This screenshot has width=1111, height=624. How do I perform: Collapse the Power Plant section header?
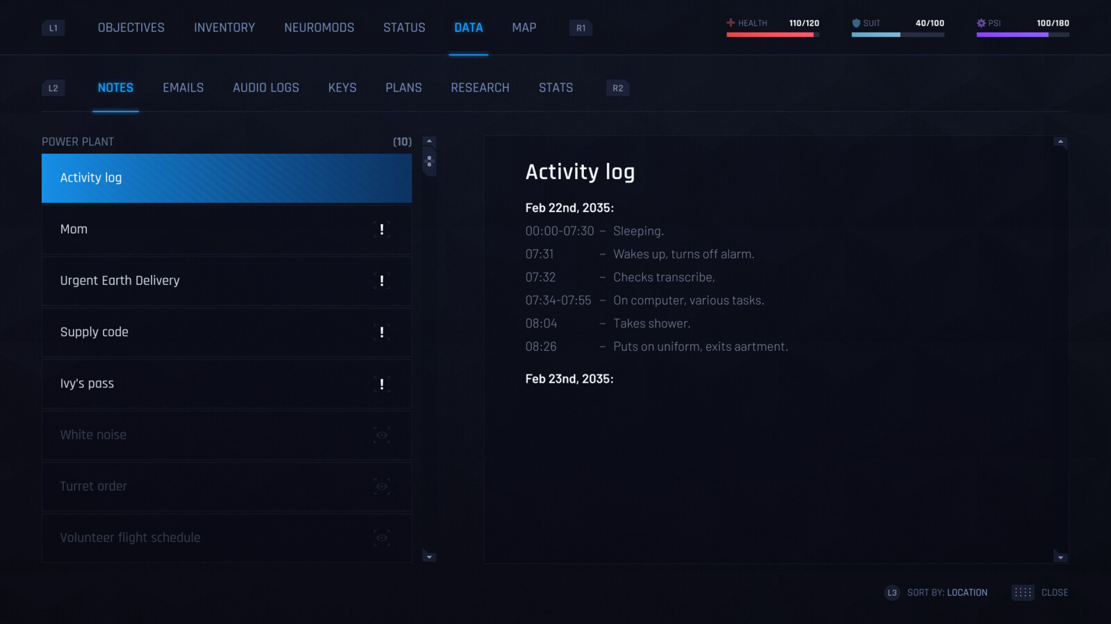78,141
